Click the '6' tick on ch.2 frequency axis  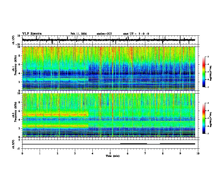(19, 111)
